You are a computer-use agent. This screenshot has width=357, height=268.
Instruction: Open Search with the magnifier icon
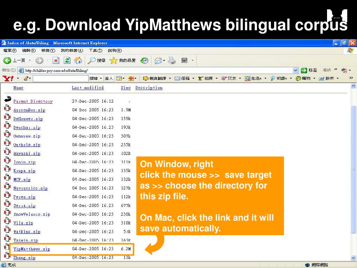click(92, 60)
